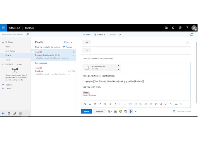Open the account avatar menu

point(194,28)
